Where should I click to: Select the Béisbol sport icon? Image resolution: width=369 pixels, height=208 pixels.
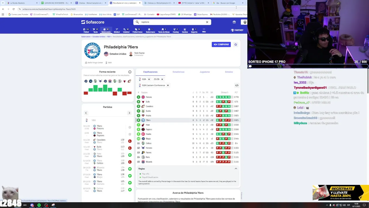tap(117, 30)
